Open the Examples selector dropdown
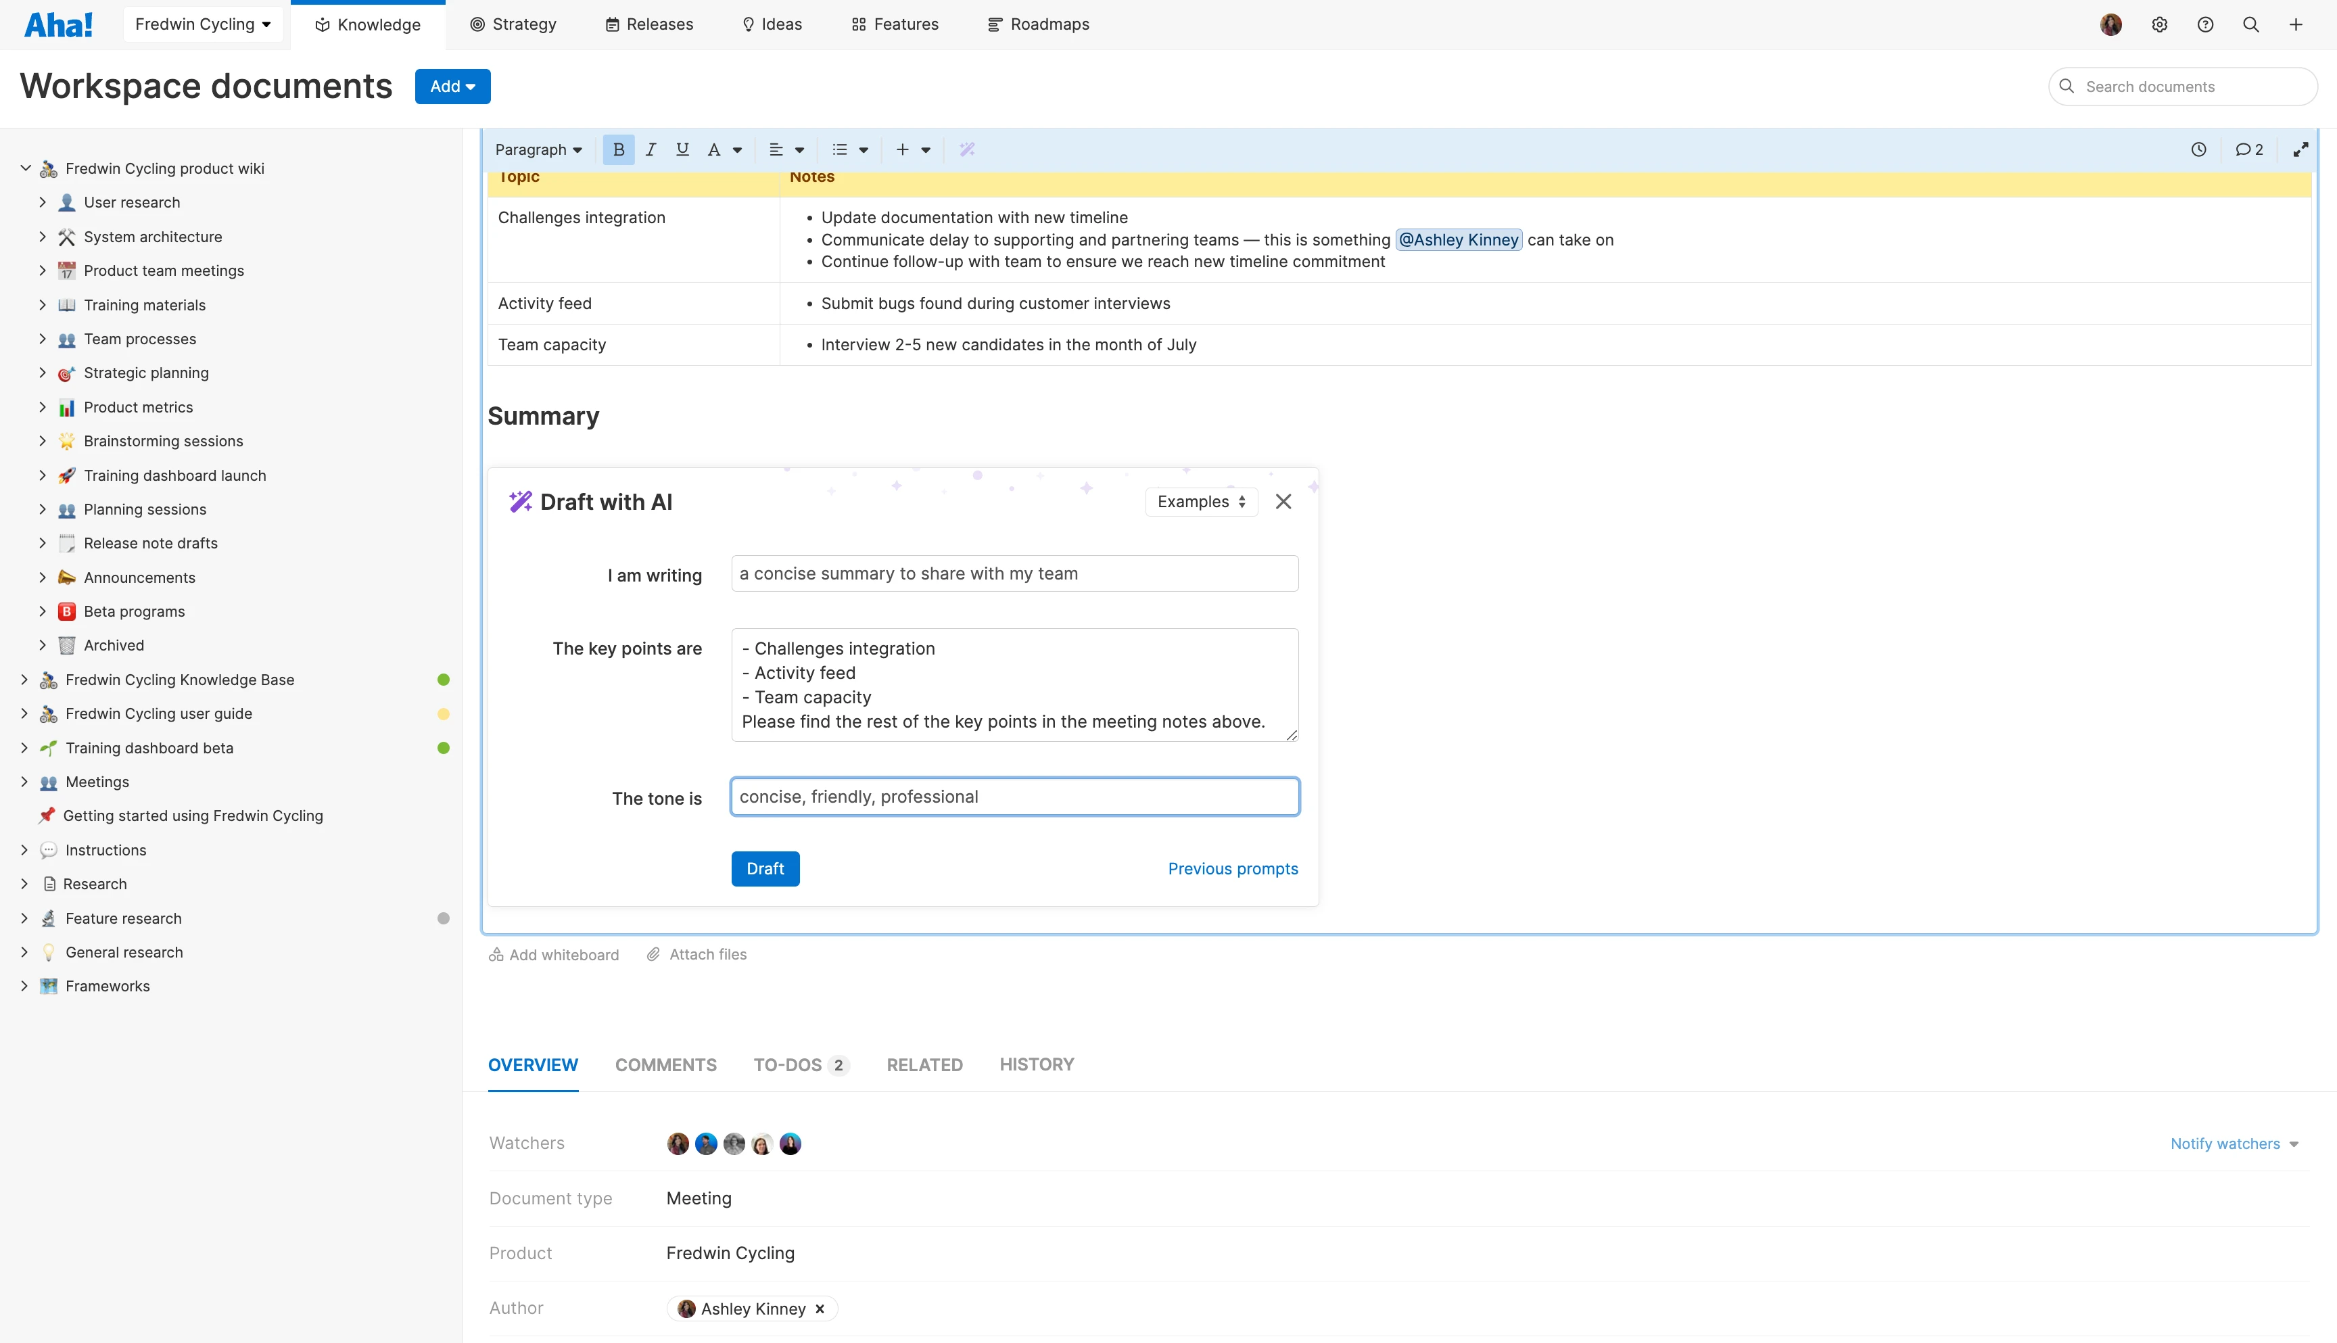 [x=1201, y=502]
